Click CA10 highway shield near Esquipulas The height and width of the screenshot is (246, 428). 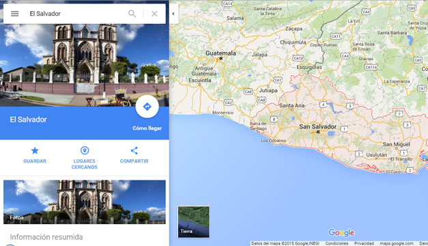(298, 58)
